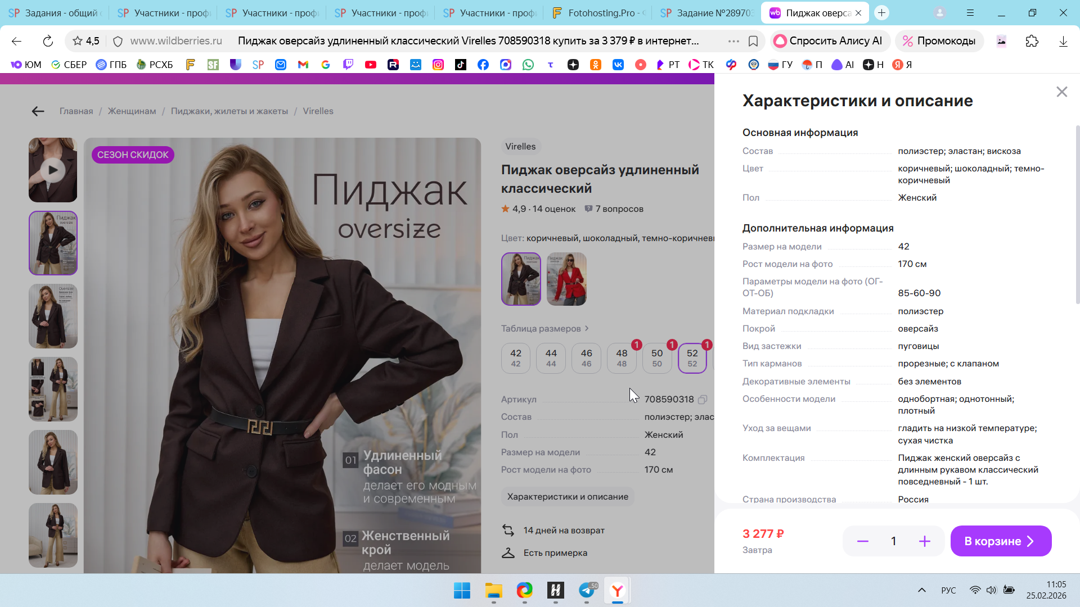Bookmark this page in address bar
This screenshot has width=1080, height=607.
point(753,41)
